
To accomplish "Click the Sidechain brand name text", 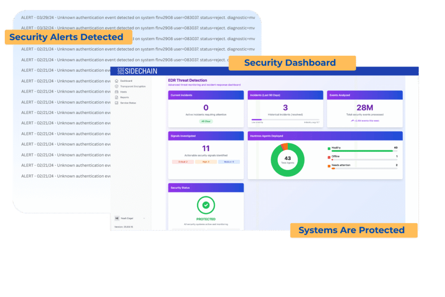I will point(141,71).
